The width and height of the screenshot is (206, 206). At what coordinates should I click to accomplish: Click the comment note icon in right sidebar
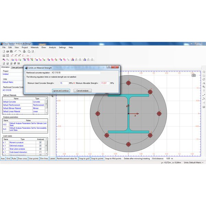(x=204, y=107)
